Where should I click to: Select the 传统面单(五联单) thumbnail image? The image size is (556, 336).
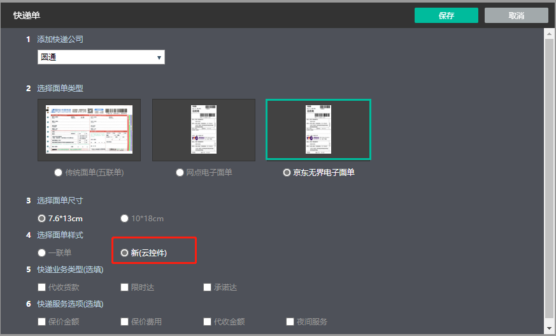point(89,130)
